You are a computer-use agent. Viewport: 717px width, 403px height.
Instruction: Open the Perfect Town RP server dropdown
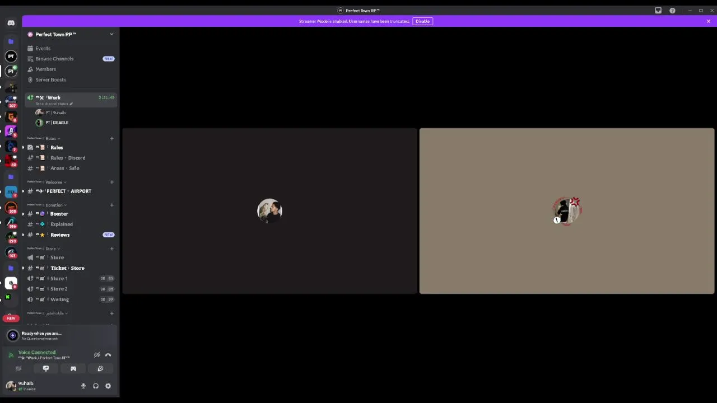pos(111,34)
